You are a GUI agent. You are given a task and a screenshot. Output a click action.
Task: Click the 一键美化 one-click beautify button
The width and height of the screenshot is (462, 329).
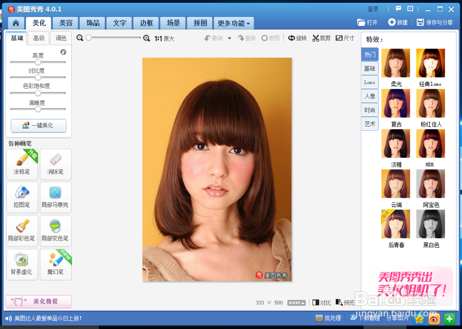coord(38,126)
